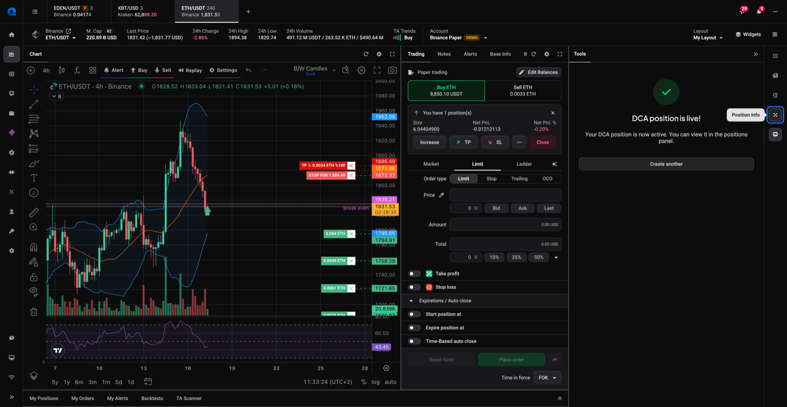Expand the indicator legend showing 8
This screenshot has width=787, height=407.
56,97
